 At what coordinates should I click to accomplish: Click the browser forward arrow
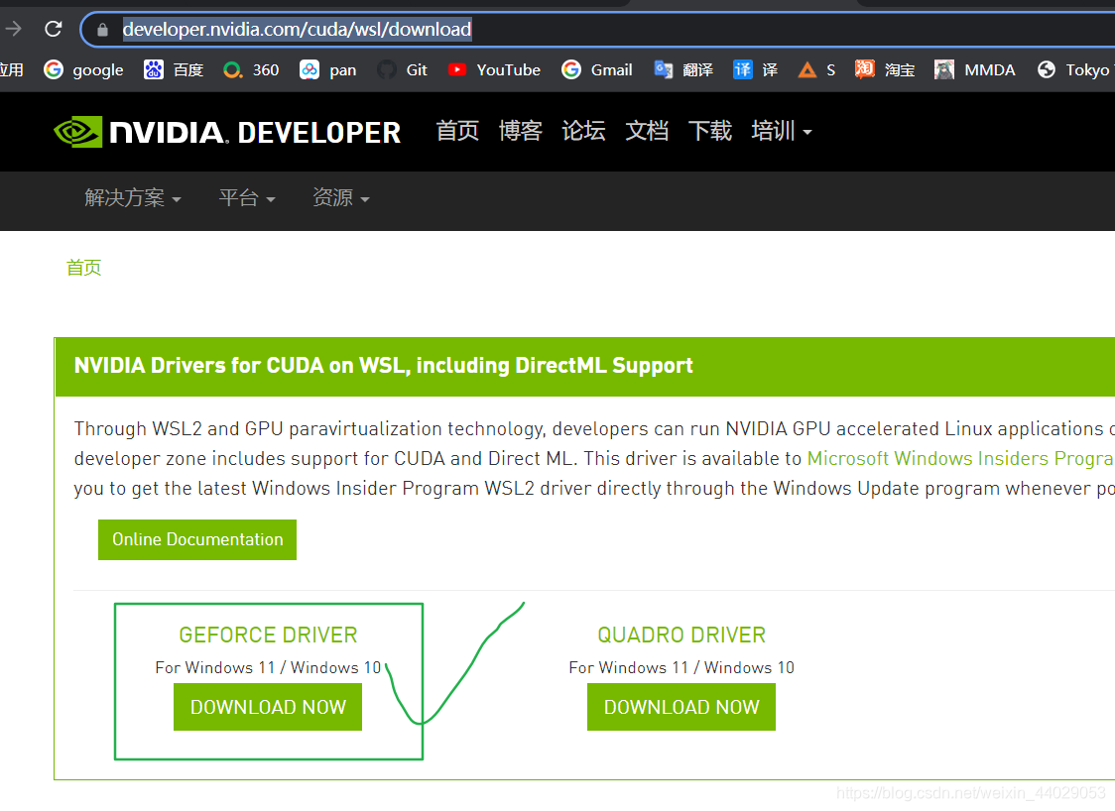coord(13,29)
